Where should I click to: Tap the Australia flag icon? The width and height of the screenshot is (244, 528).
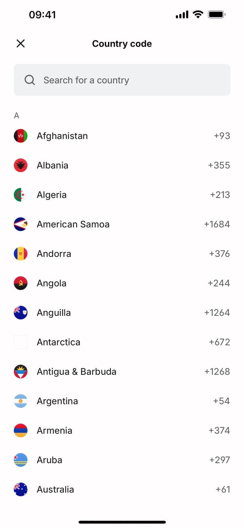(21, 490)
